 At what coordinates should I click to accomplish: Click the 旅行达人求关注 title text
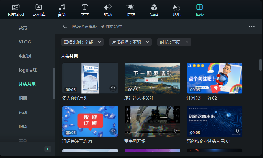(x=139, y=98)
